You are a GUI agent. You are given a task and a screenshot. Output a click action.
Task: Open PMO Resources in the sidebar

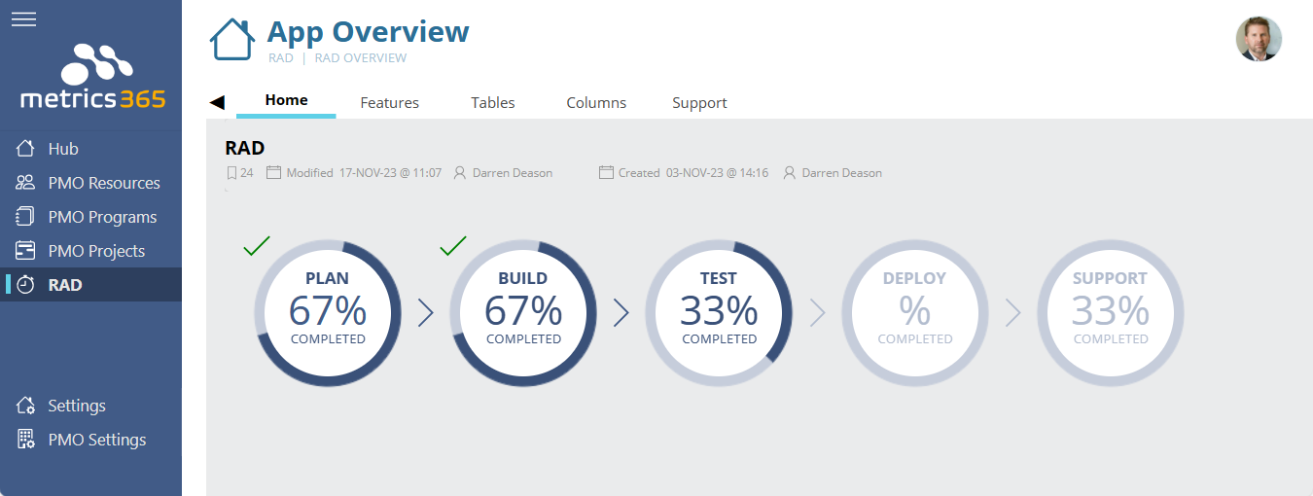click(x=90, y=183)
